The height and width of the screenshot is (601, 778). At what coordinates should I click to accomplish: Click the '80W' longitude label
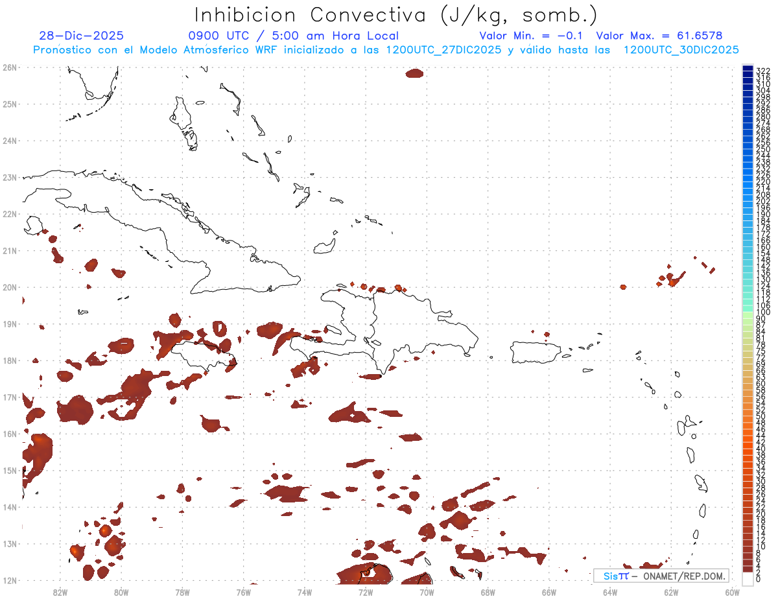click(121, 592)
